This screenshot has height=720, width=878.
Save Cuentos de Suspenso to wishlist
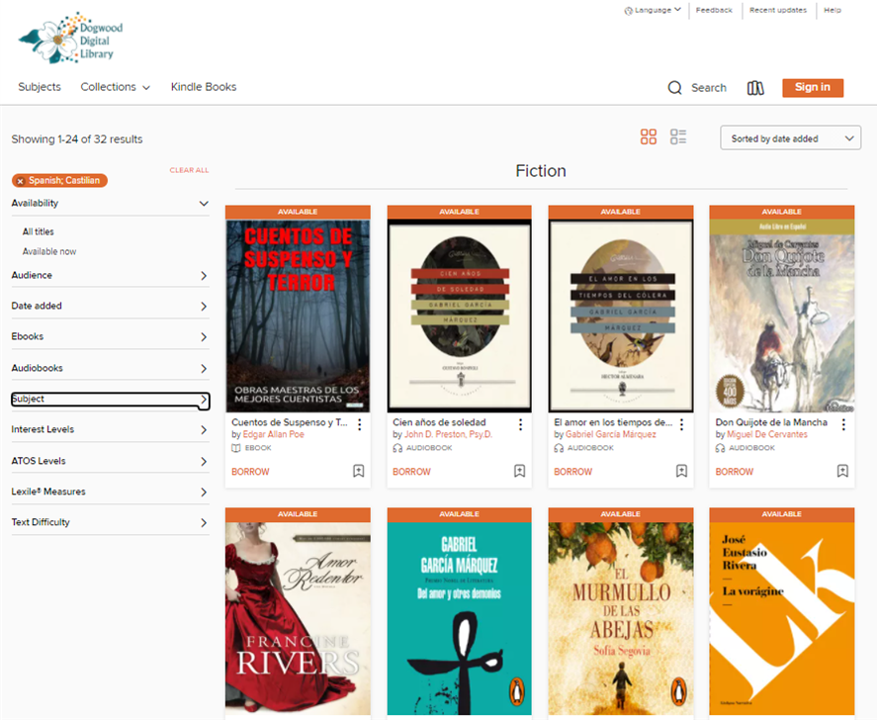coord(358,472)
